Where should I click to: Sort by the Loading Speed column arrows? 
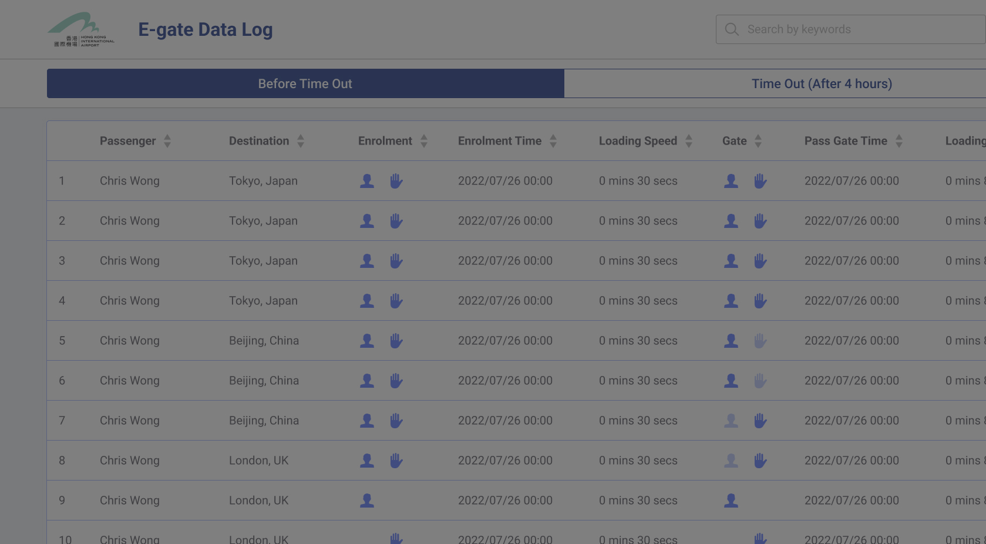(x=689, y=141)
